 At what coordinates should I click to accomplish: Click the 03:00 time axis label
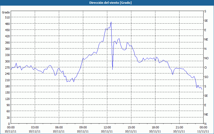[35, 128]
